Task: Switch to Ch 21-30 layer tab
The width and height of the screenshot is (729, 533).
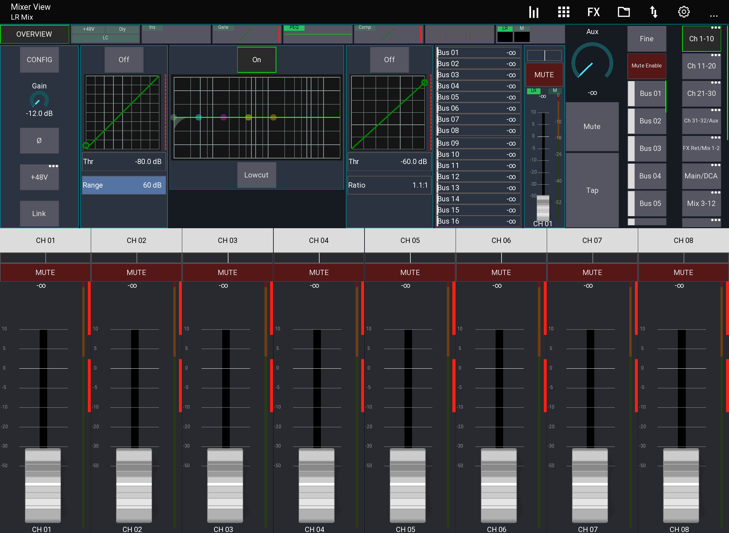Action: [701, 94]
